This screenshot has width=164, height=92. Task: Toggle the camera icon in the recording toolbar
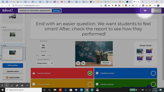tap(22, 86)
